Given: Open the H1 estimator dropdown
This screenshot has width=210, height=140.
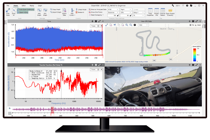Looking at the screenshot, I should [x=139, y=15].
